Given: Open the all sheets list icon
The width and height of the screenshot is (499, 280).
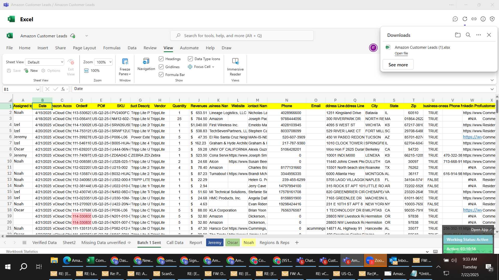Looking at the screenshot, I should click(x=24, y=243).
